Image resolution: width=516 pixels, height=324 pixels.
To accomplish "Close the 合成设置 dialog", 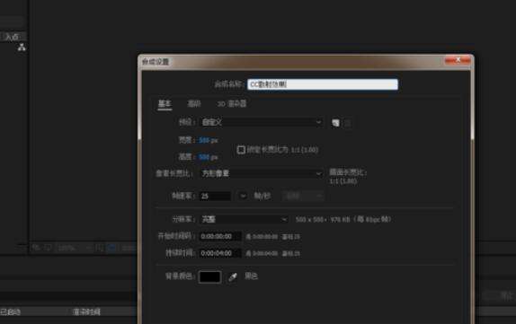I will [458, 60].
